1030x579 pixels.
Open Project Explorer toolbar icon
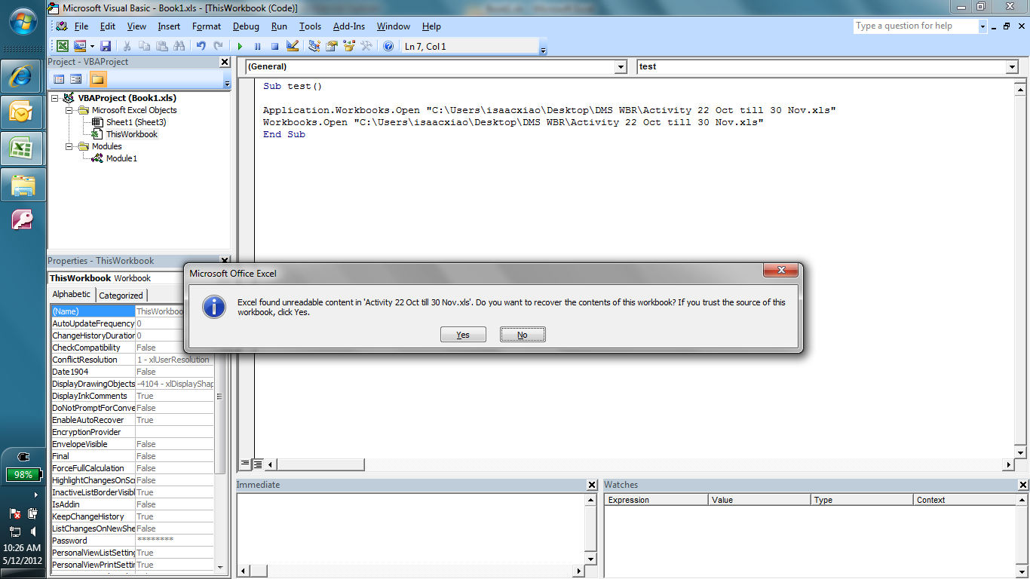pos(314,46)
